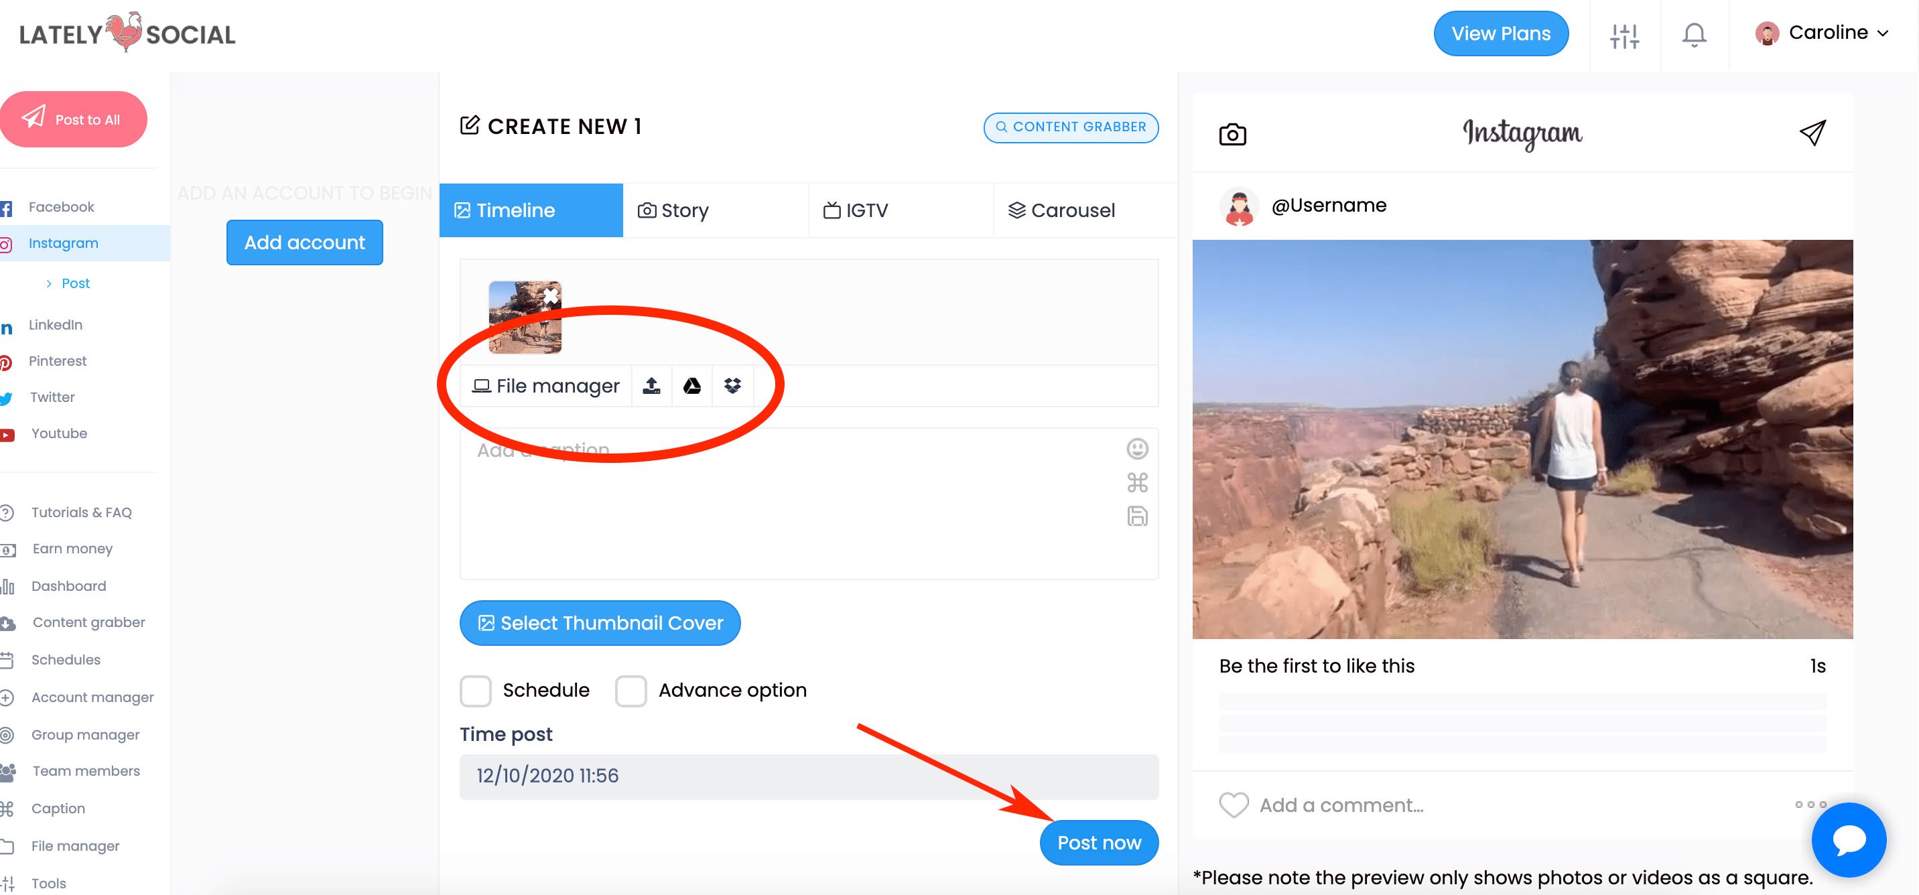Upload a file from computer
The height and width of the screenshot is (895, 1919).
[x=651, y=386]
